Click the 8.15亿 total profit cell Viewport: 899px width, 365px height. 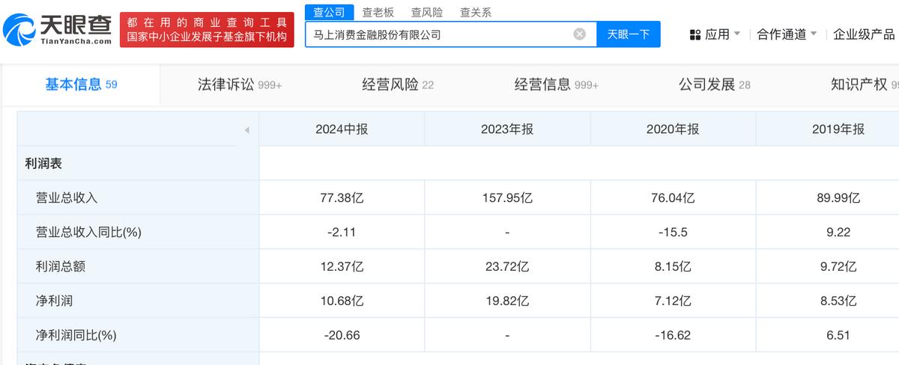(x=673, y=266)
